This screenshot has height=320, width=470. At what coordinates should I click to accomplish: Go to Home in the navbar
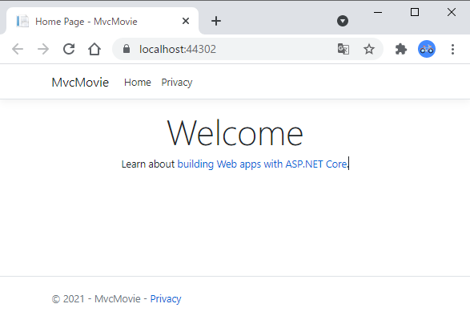click(138, 83)
